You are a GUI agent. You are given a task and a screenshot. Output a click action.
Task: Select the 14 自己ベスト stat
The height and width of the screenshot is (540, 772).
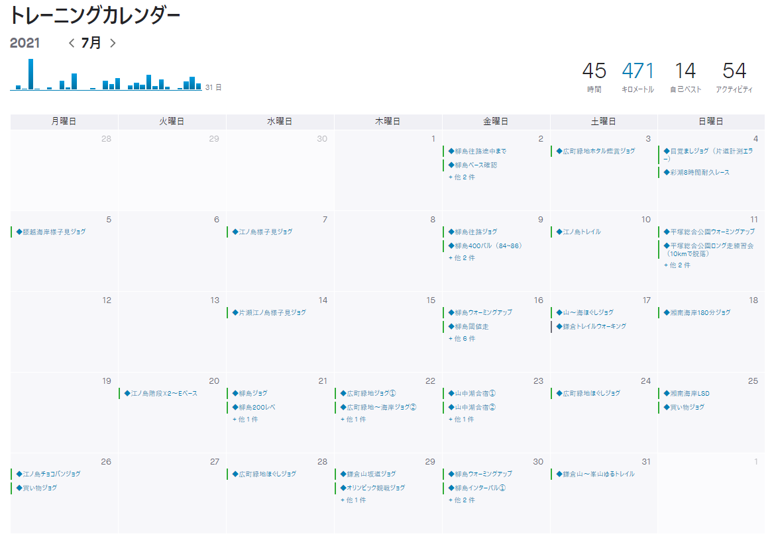[685, 77]
